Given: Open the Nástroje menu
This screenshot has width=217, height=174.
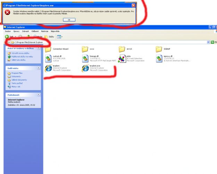Looking at the screenshot, I should tap(44, 31).
